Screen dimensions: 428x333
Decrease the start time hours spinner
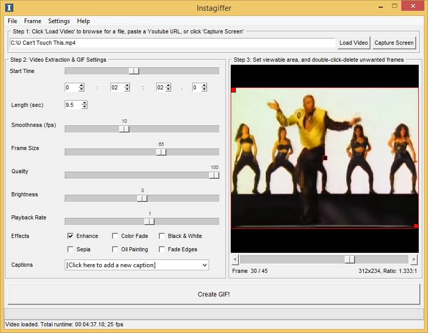tap(81, 89)
